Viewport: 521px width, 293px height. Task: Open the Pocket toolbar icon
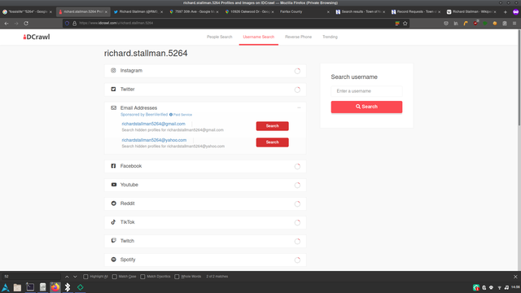pyautogui.click(x=446, y=24)
